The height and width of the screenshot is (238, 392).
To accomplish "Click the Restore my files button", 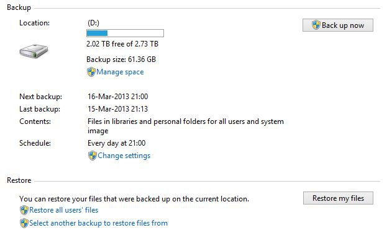I will click(x=338, y=198).
